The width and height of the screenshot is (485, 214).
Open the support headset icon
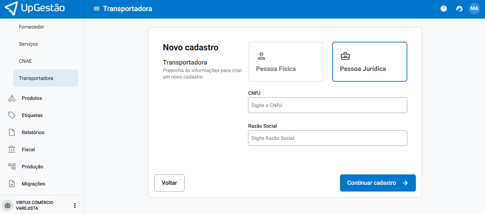[459, 9]
